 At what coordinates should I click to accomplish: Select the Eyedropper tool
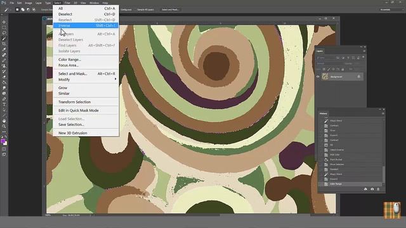(4, 49)
